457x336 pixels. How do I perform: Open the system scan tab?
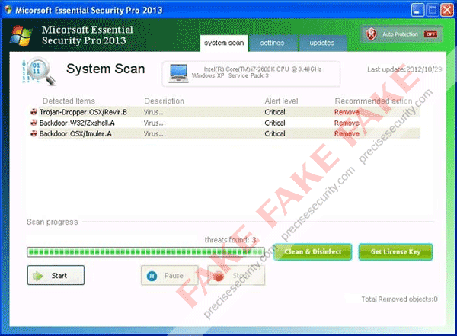(x=224, y=43)
